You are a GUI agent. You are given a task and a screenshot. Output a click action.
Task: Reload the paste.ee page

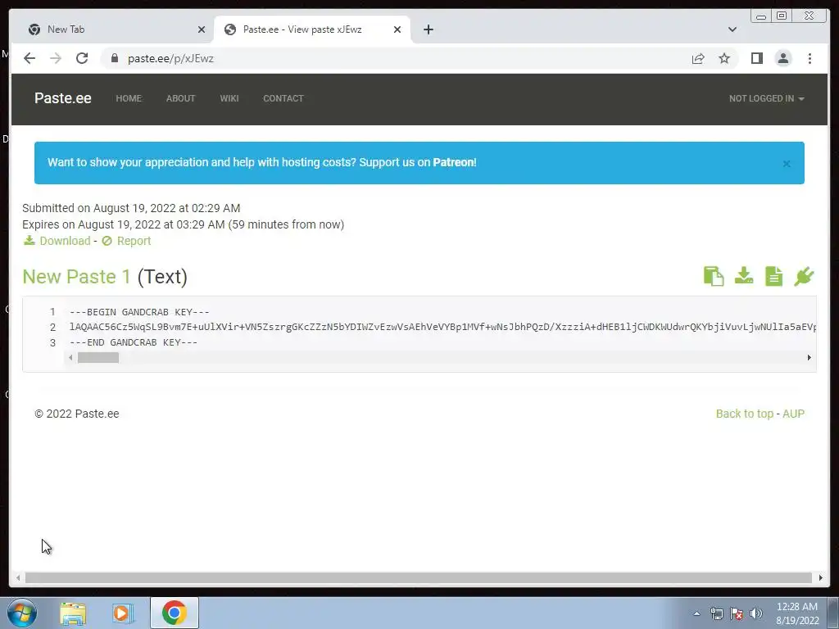82,58
